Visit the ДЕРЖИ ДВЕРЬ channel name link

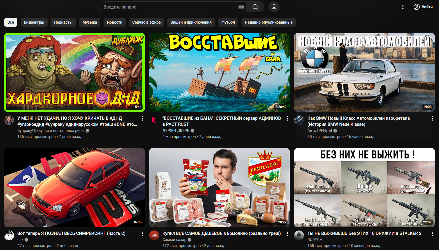coord(176,130)
